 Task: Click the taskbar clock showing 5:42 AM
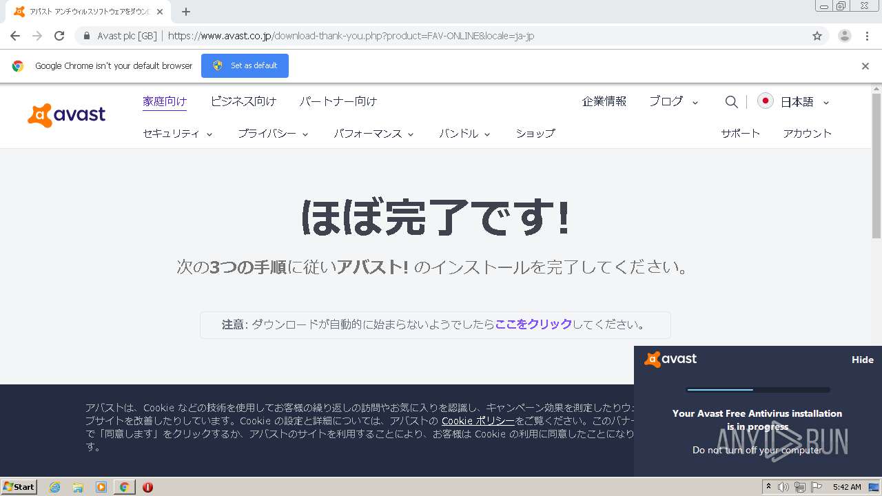847,487
